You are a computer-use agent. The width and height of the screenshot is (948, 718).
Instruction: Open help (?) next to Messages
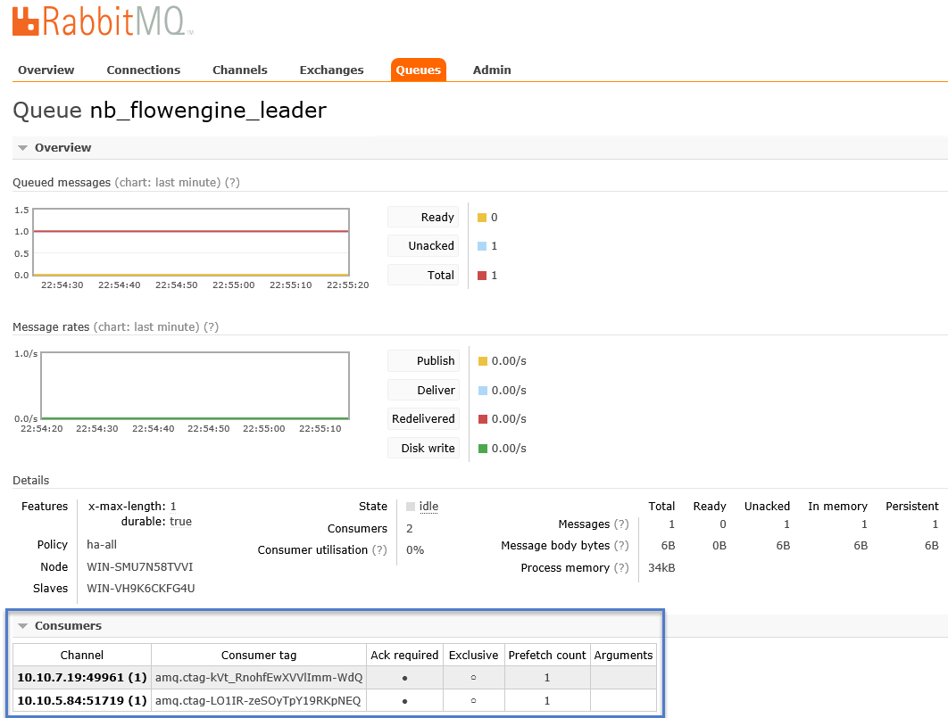pyautogui.click(x=621, y=524)
